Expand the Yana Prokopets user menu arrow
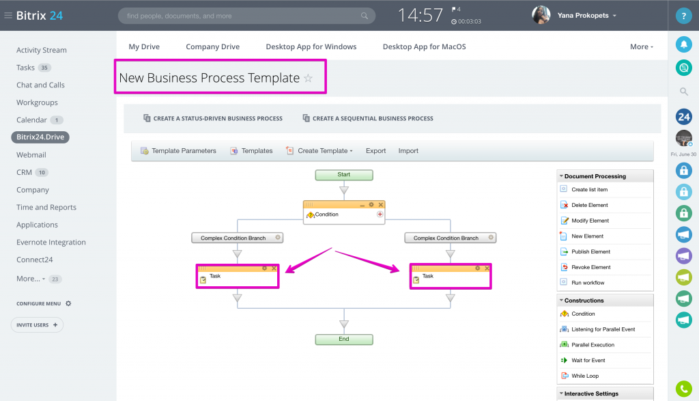 click(614, 16)
